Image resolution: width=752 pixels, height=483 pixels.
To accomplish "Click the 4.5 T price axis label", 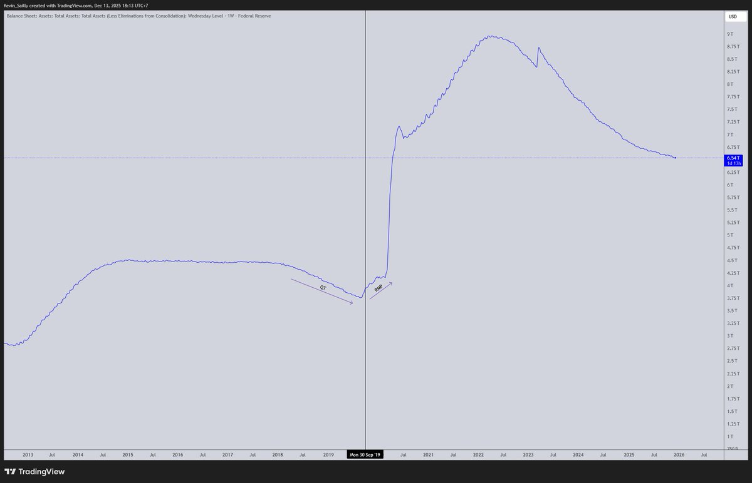I will 731,260.
